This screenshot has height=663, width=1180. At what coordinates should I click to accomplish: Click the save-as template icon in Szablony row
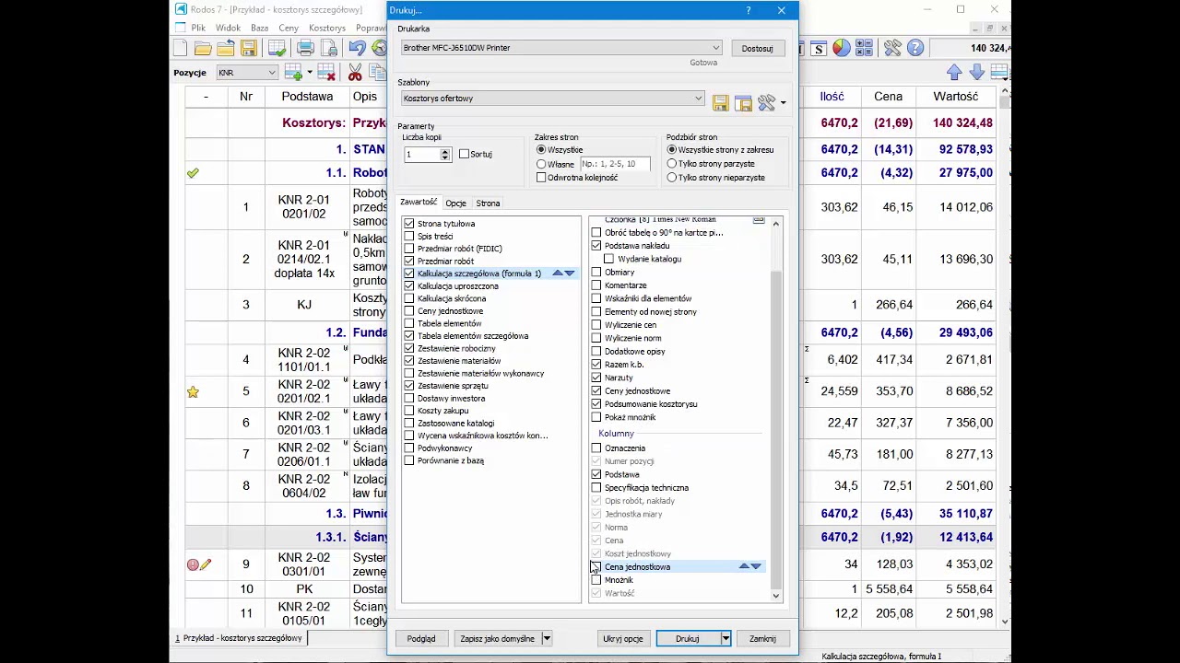coord(743,103)
